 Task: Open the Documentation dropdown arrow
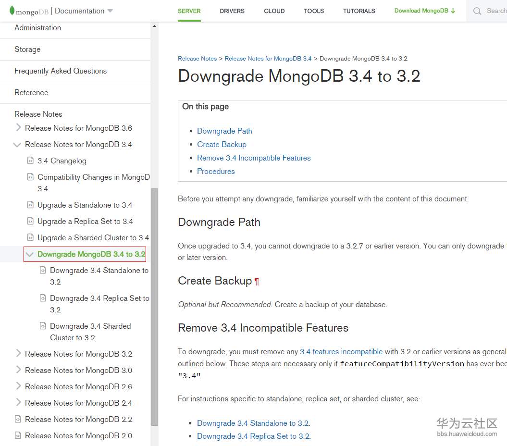pos(110,11)
